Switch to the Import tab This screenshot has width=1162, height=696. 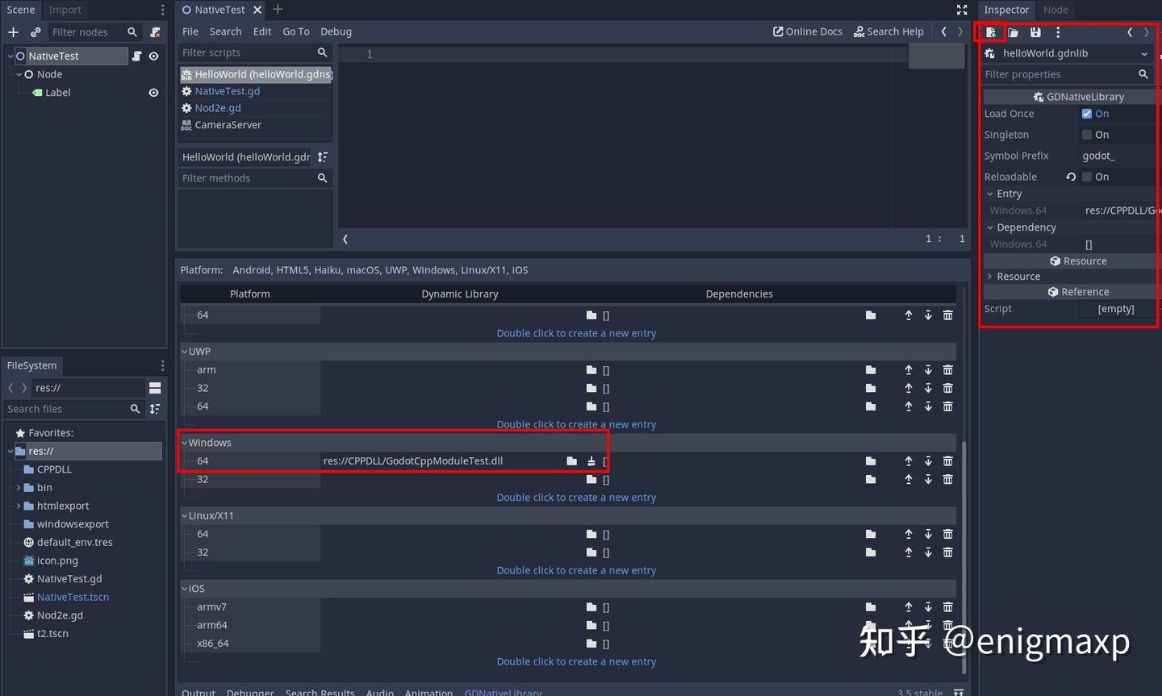pos(65,10)
